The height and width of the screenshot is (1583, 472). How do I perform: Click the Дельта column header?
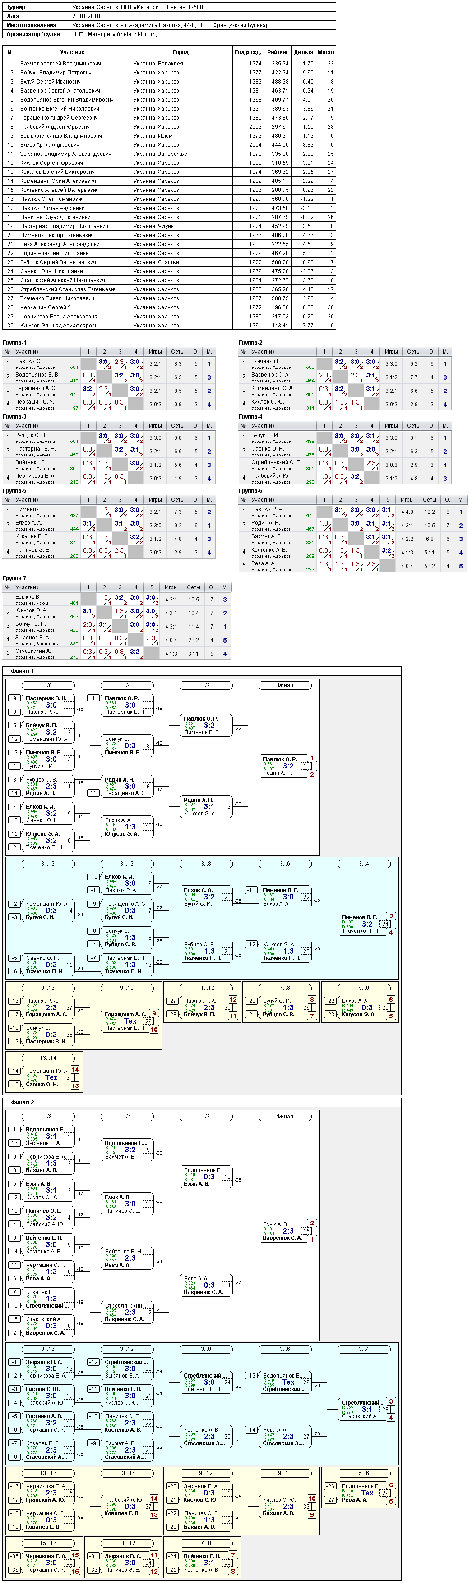point(303,52)
